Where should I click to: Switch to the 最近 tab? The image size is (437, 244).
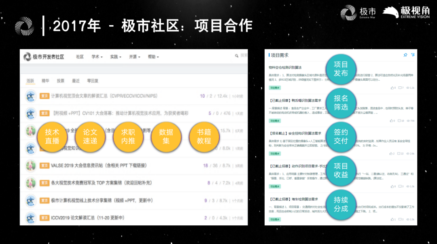(76, 81)
